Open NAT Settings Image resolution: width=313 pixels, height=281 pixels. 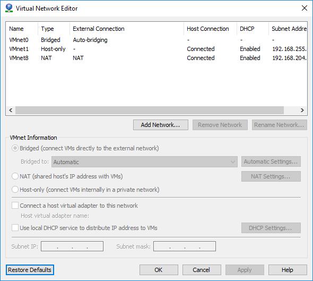click(271, 176)
